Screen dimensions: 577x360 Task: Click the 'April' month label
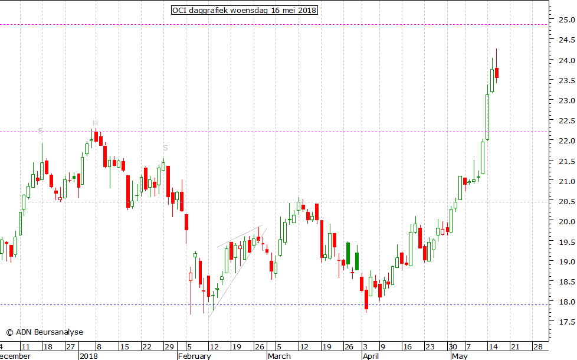click(x=371, y=356)
